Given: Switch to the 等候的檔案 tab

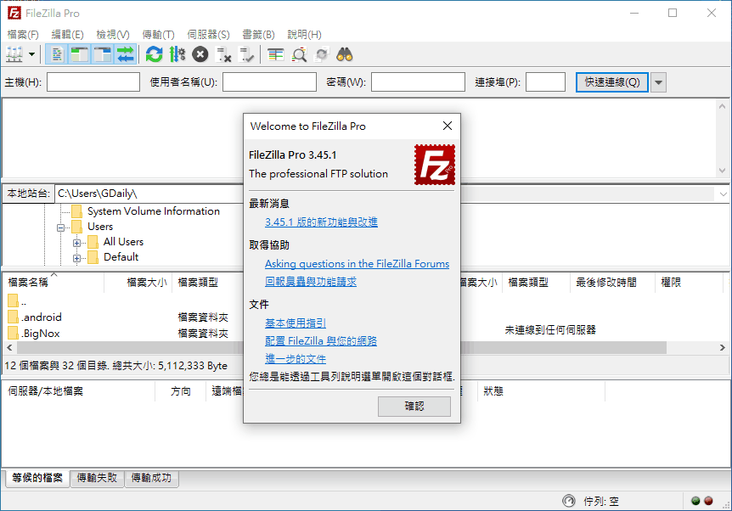Looking at the screenshot, I should click(x=37, y=479).
